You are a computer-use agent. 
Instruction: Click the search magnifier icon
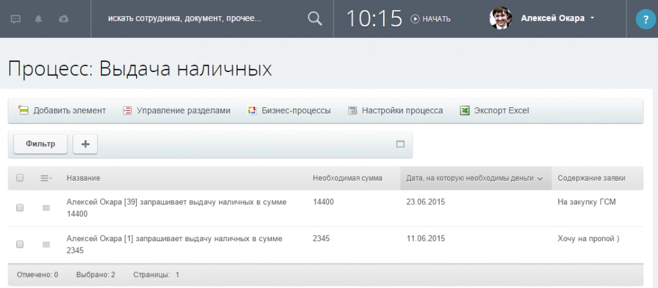(314, 19)
